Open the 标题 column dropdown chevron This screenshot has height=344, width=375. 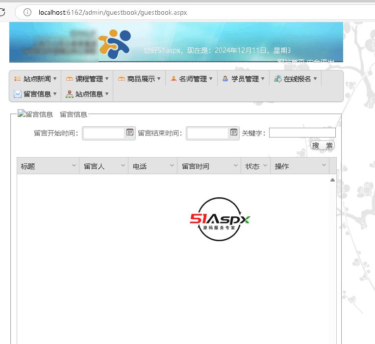[x=74, y=165]
